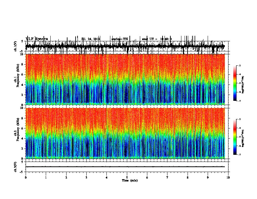Click the time axis tick label "8"
257x199 pixels.
point(188,178)
